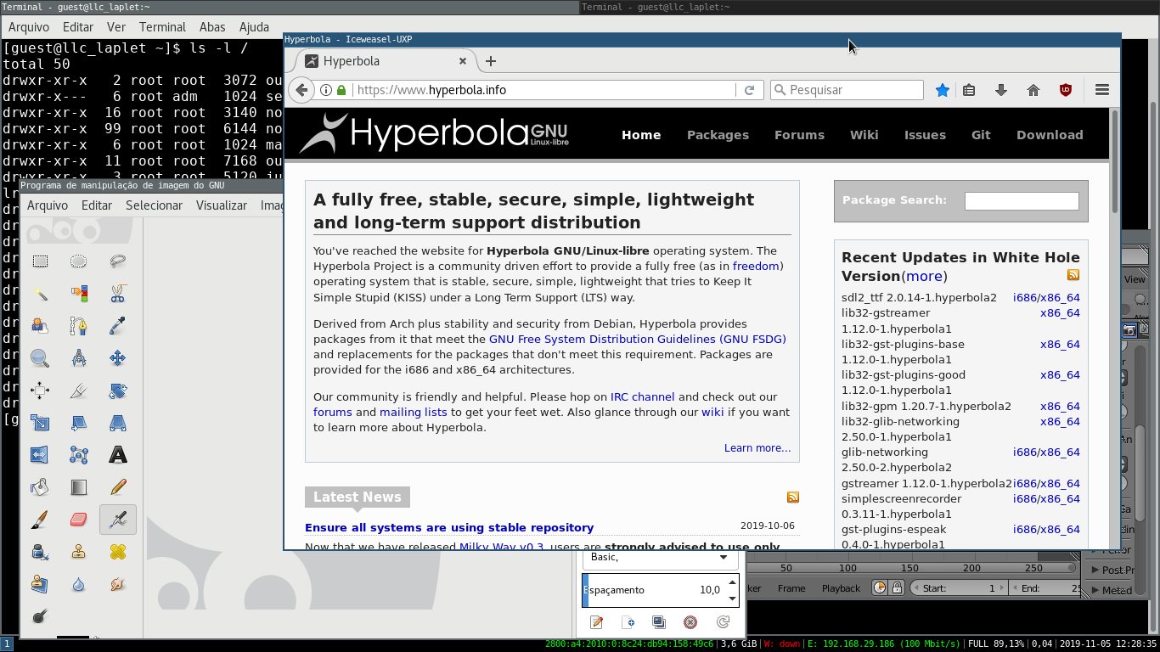
Task: Open the browser downloads arrow icon
Action: (x=1001, y=90)
